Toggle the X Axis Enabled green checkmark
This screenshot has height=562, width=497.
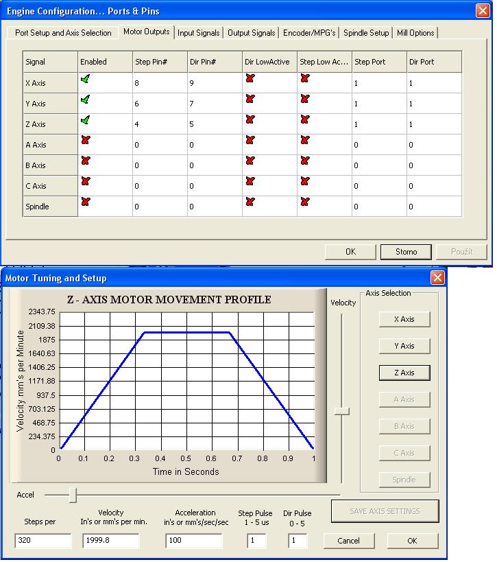[85, 79]
